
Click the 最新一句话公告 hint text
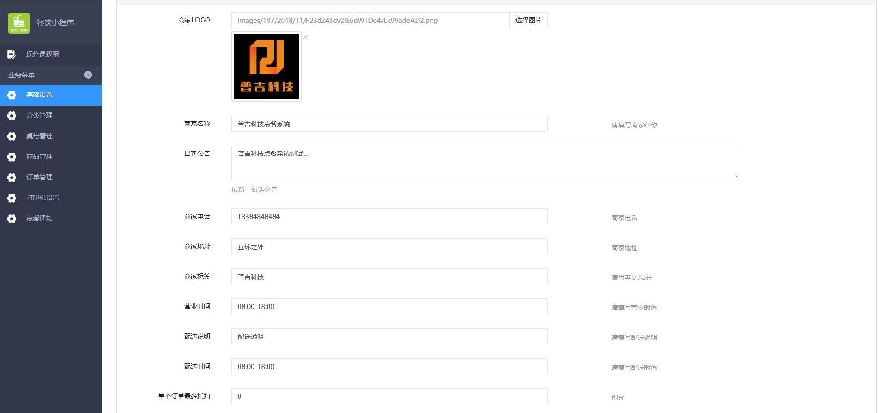click(254, 190)
